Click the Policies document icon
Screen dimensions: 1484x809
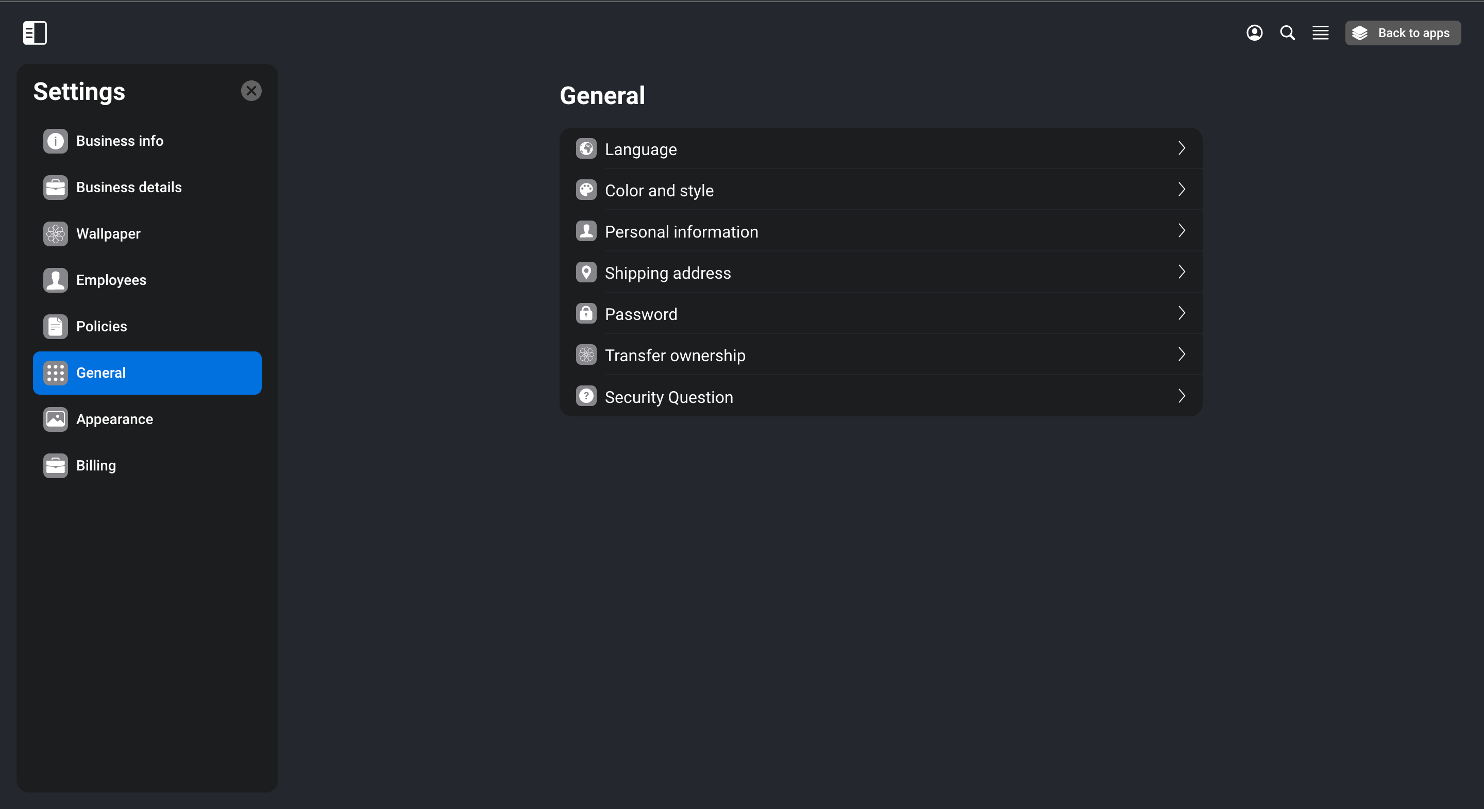pos(55,326)
